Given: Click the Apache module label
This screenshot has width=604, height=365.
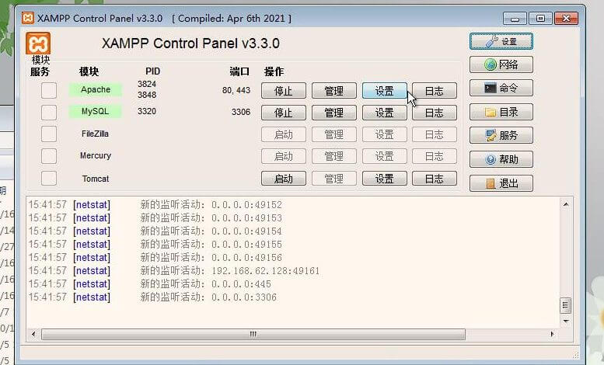Looking at the screenshot, I should click(96, 90).
